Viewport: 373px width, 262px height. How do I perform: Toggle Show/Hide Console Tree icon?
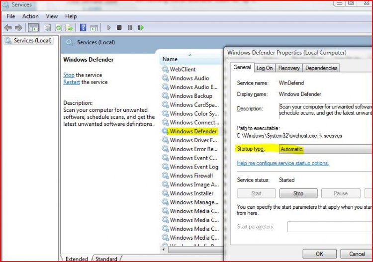pyautogui.click(x=33, y=28)
